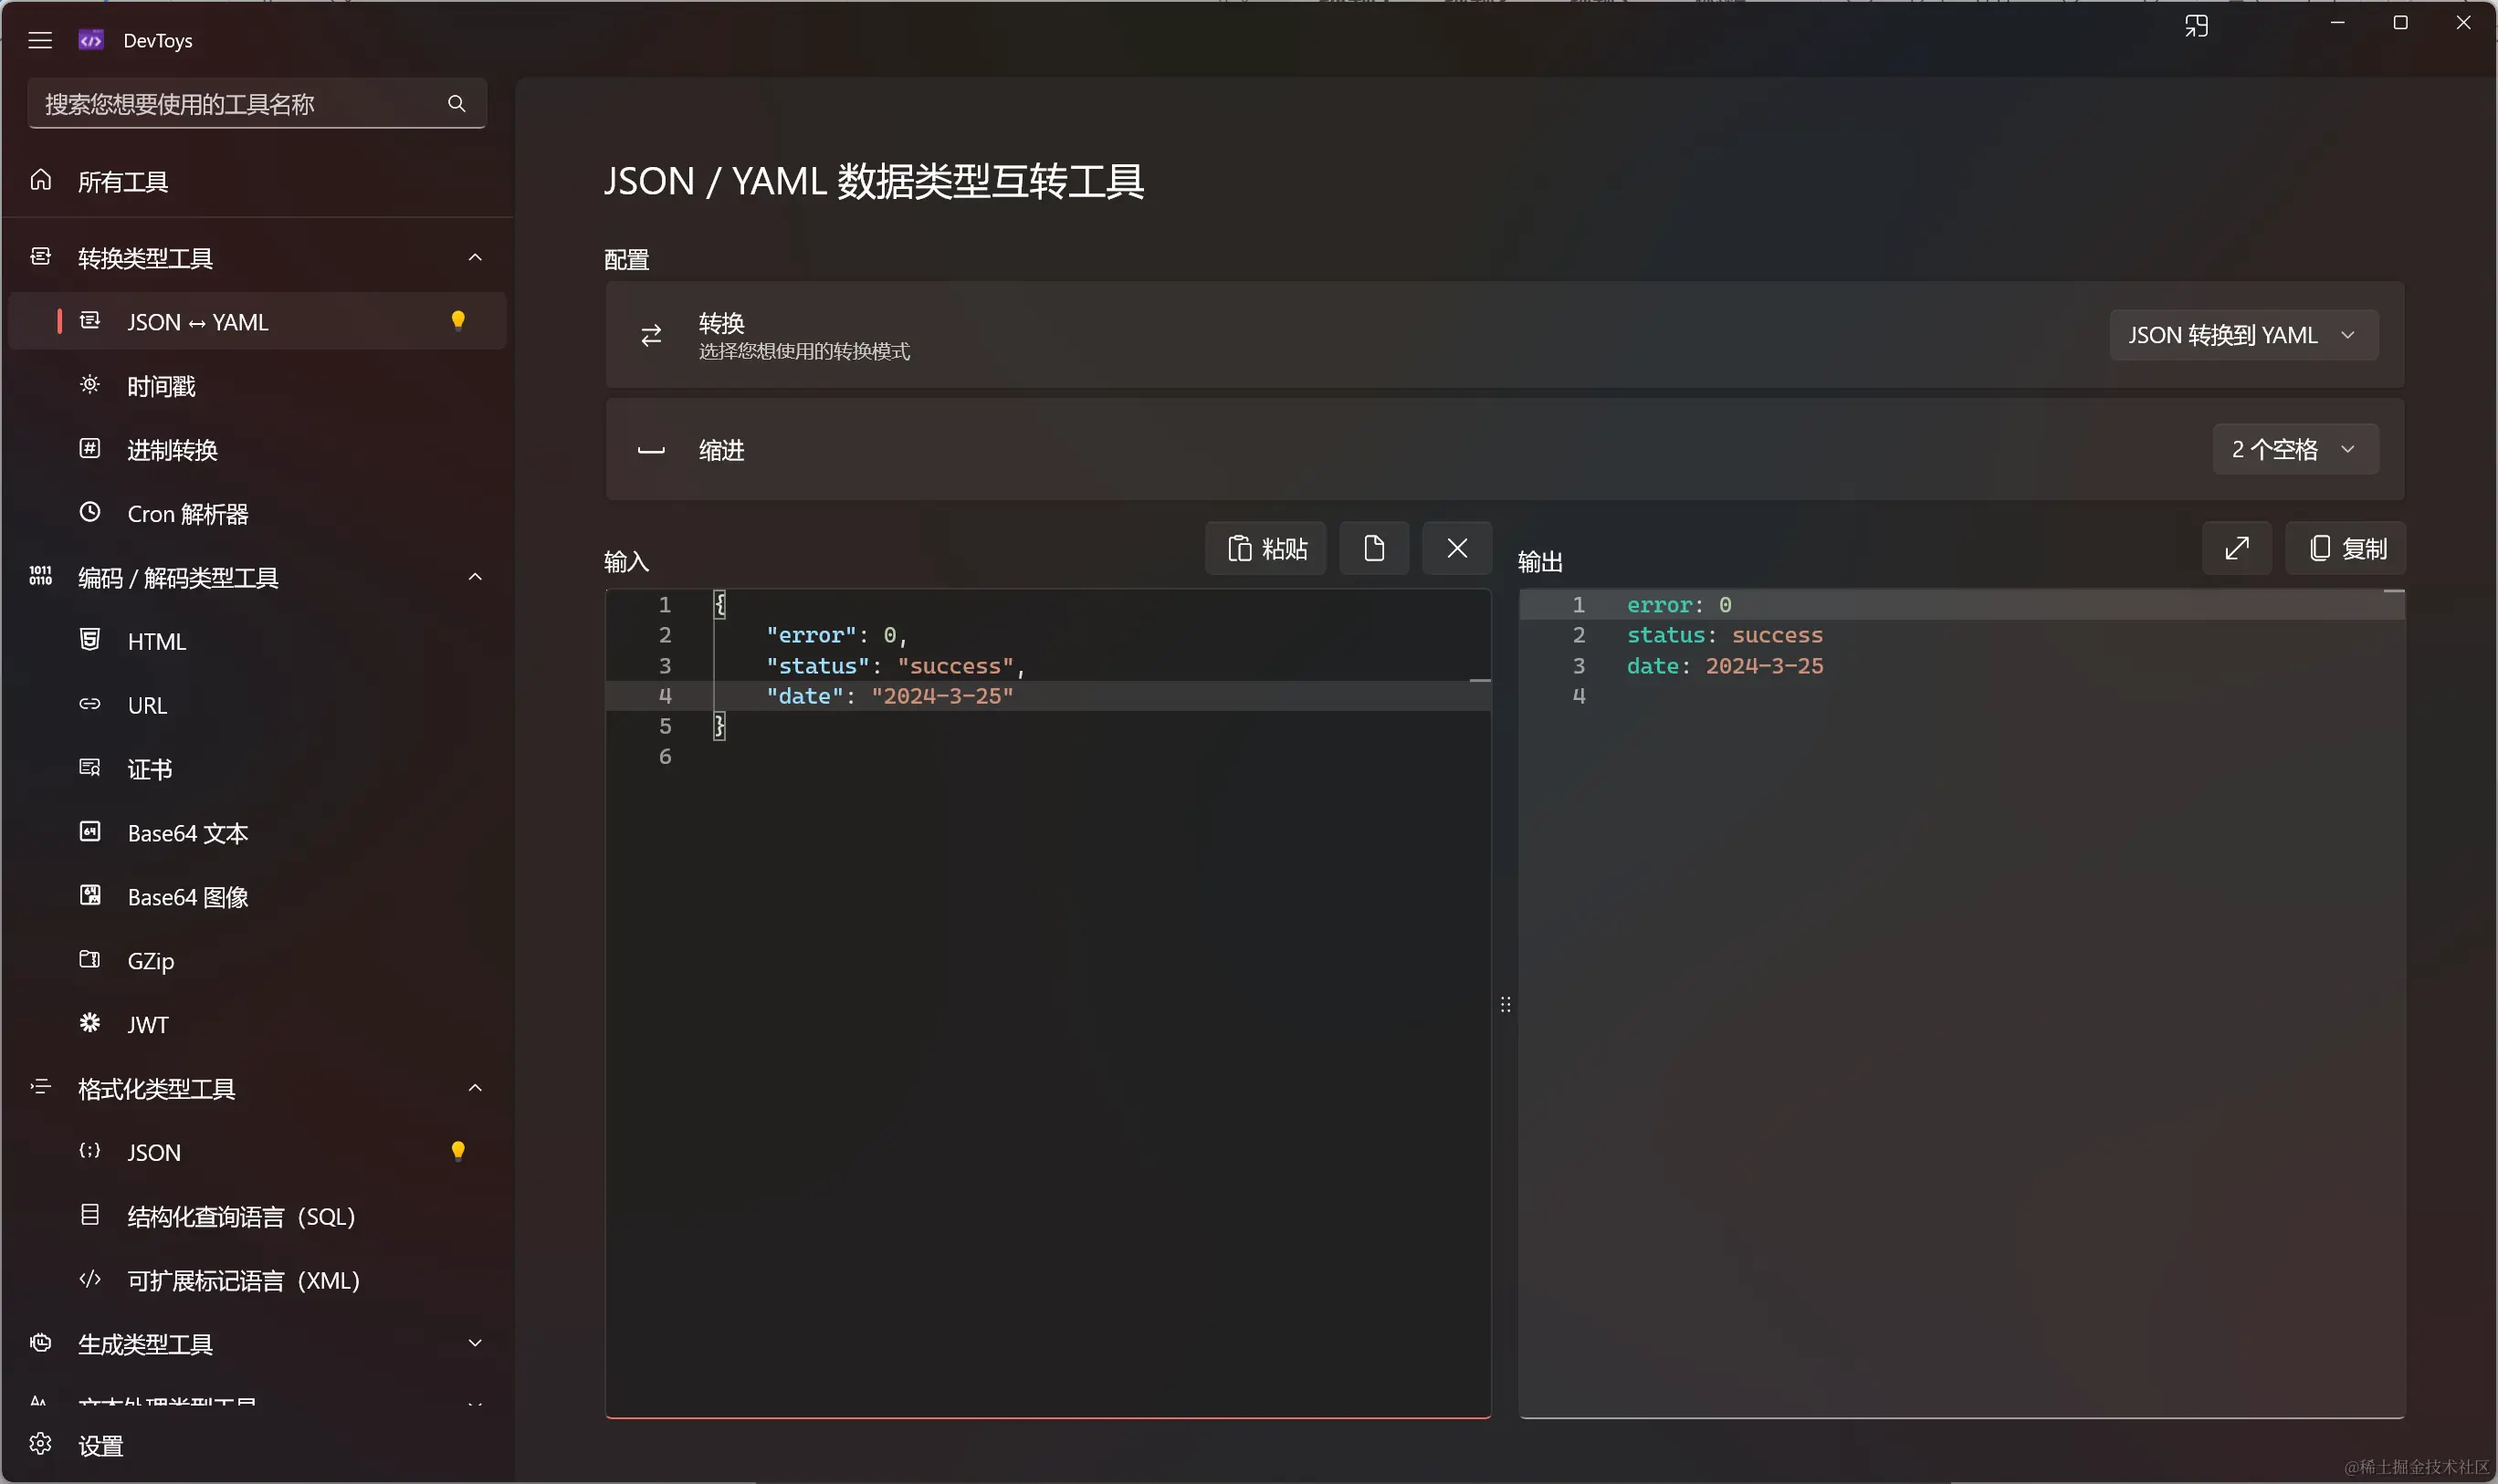Open the 进制转换 tool
This screenshot has width=2498, height=1484.
tap(257, 449)
